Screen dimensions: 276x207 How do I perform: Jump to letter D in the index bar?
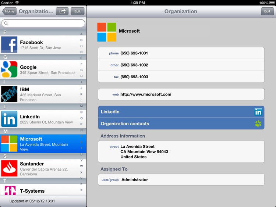[81, 52]
